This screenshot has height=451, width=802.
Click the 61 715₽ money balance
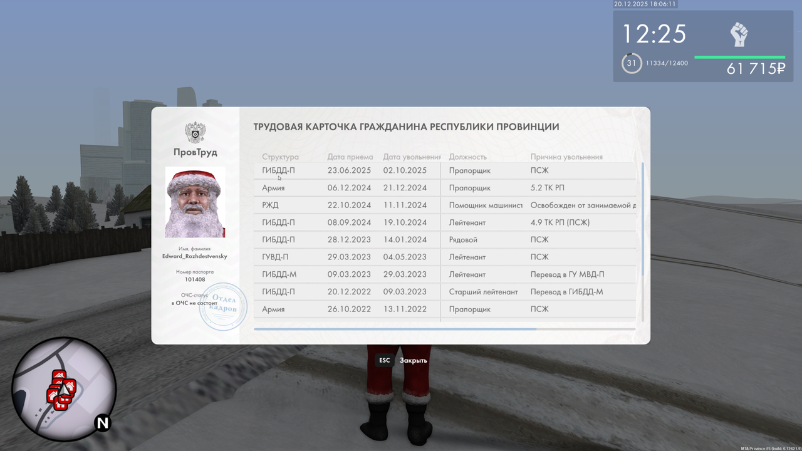[x=756, y=69]
